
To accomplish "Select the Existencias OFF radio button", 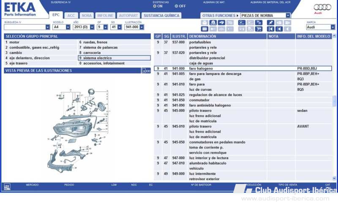I will (x=176, y=6).
